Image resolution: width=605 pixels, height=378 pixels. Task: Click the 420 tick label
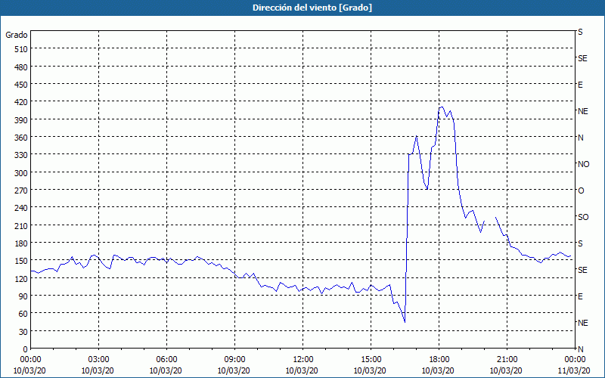[22, 103]
